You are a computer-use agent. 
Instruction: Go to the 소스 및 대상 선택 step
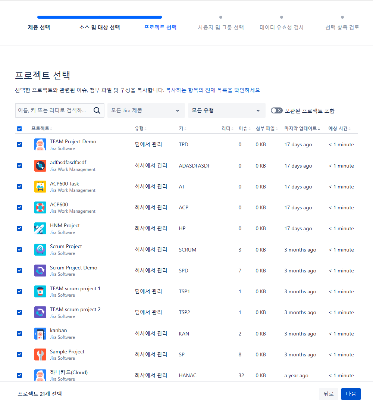[100, 27]
